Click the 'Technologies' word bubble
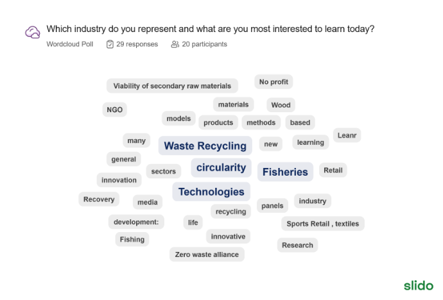443x300 pixels. pyautogui.click(x=211, y=192)
